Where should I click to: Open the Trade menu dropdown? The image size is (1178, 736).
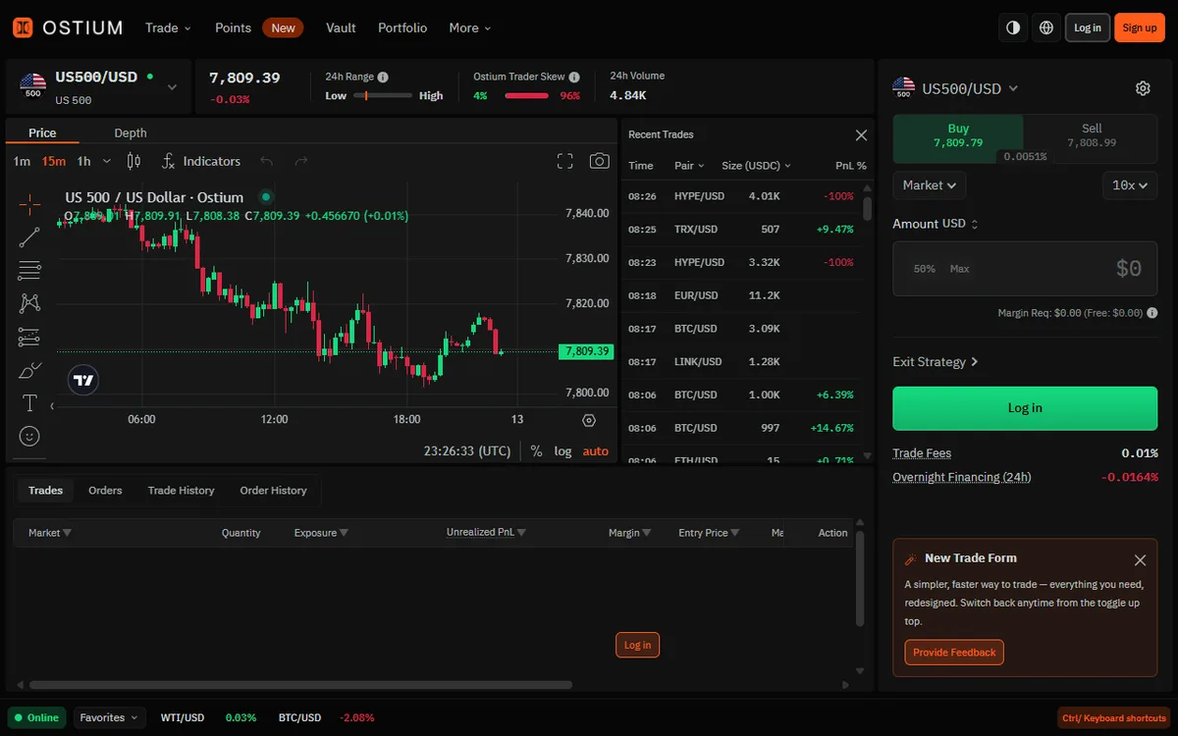(168, 27)
